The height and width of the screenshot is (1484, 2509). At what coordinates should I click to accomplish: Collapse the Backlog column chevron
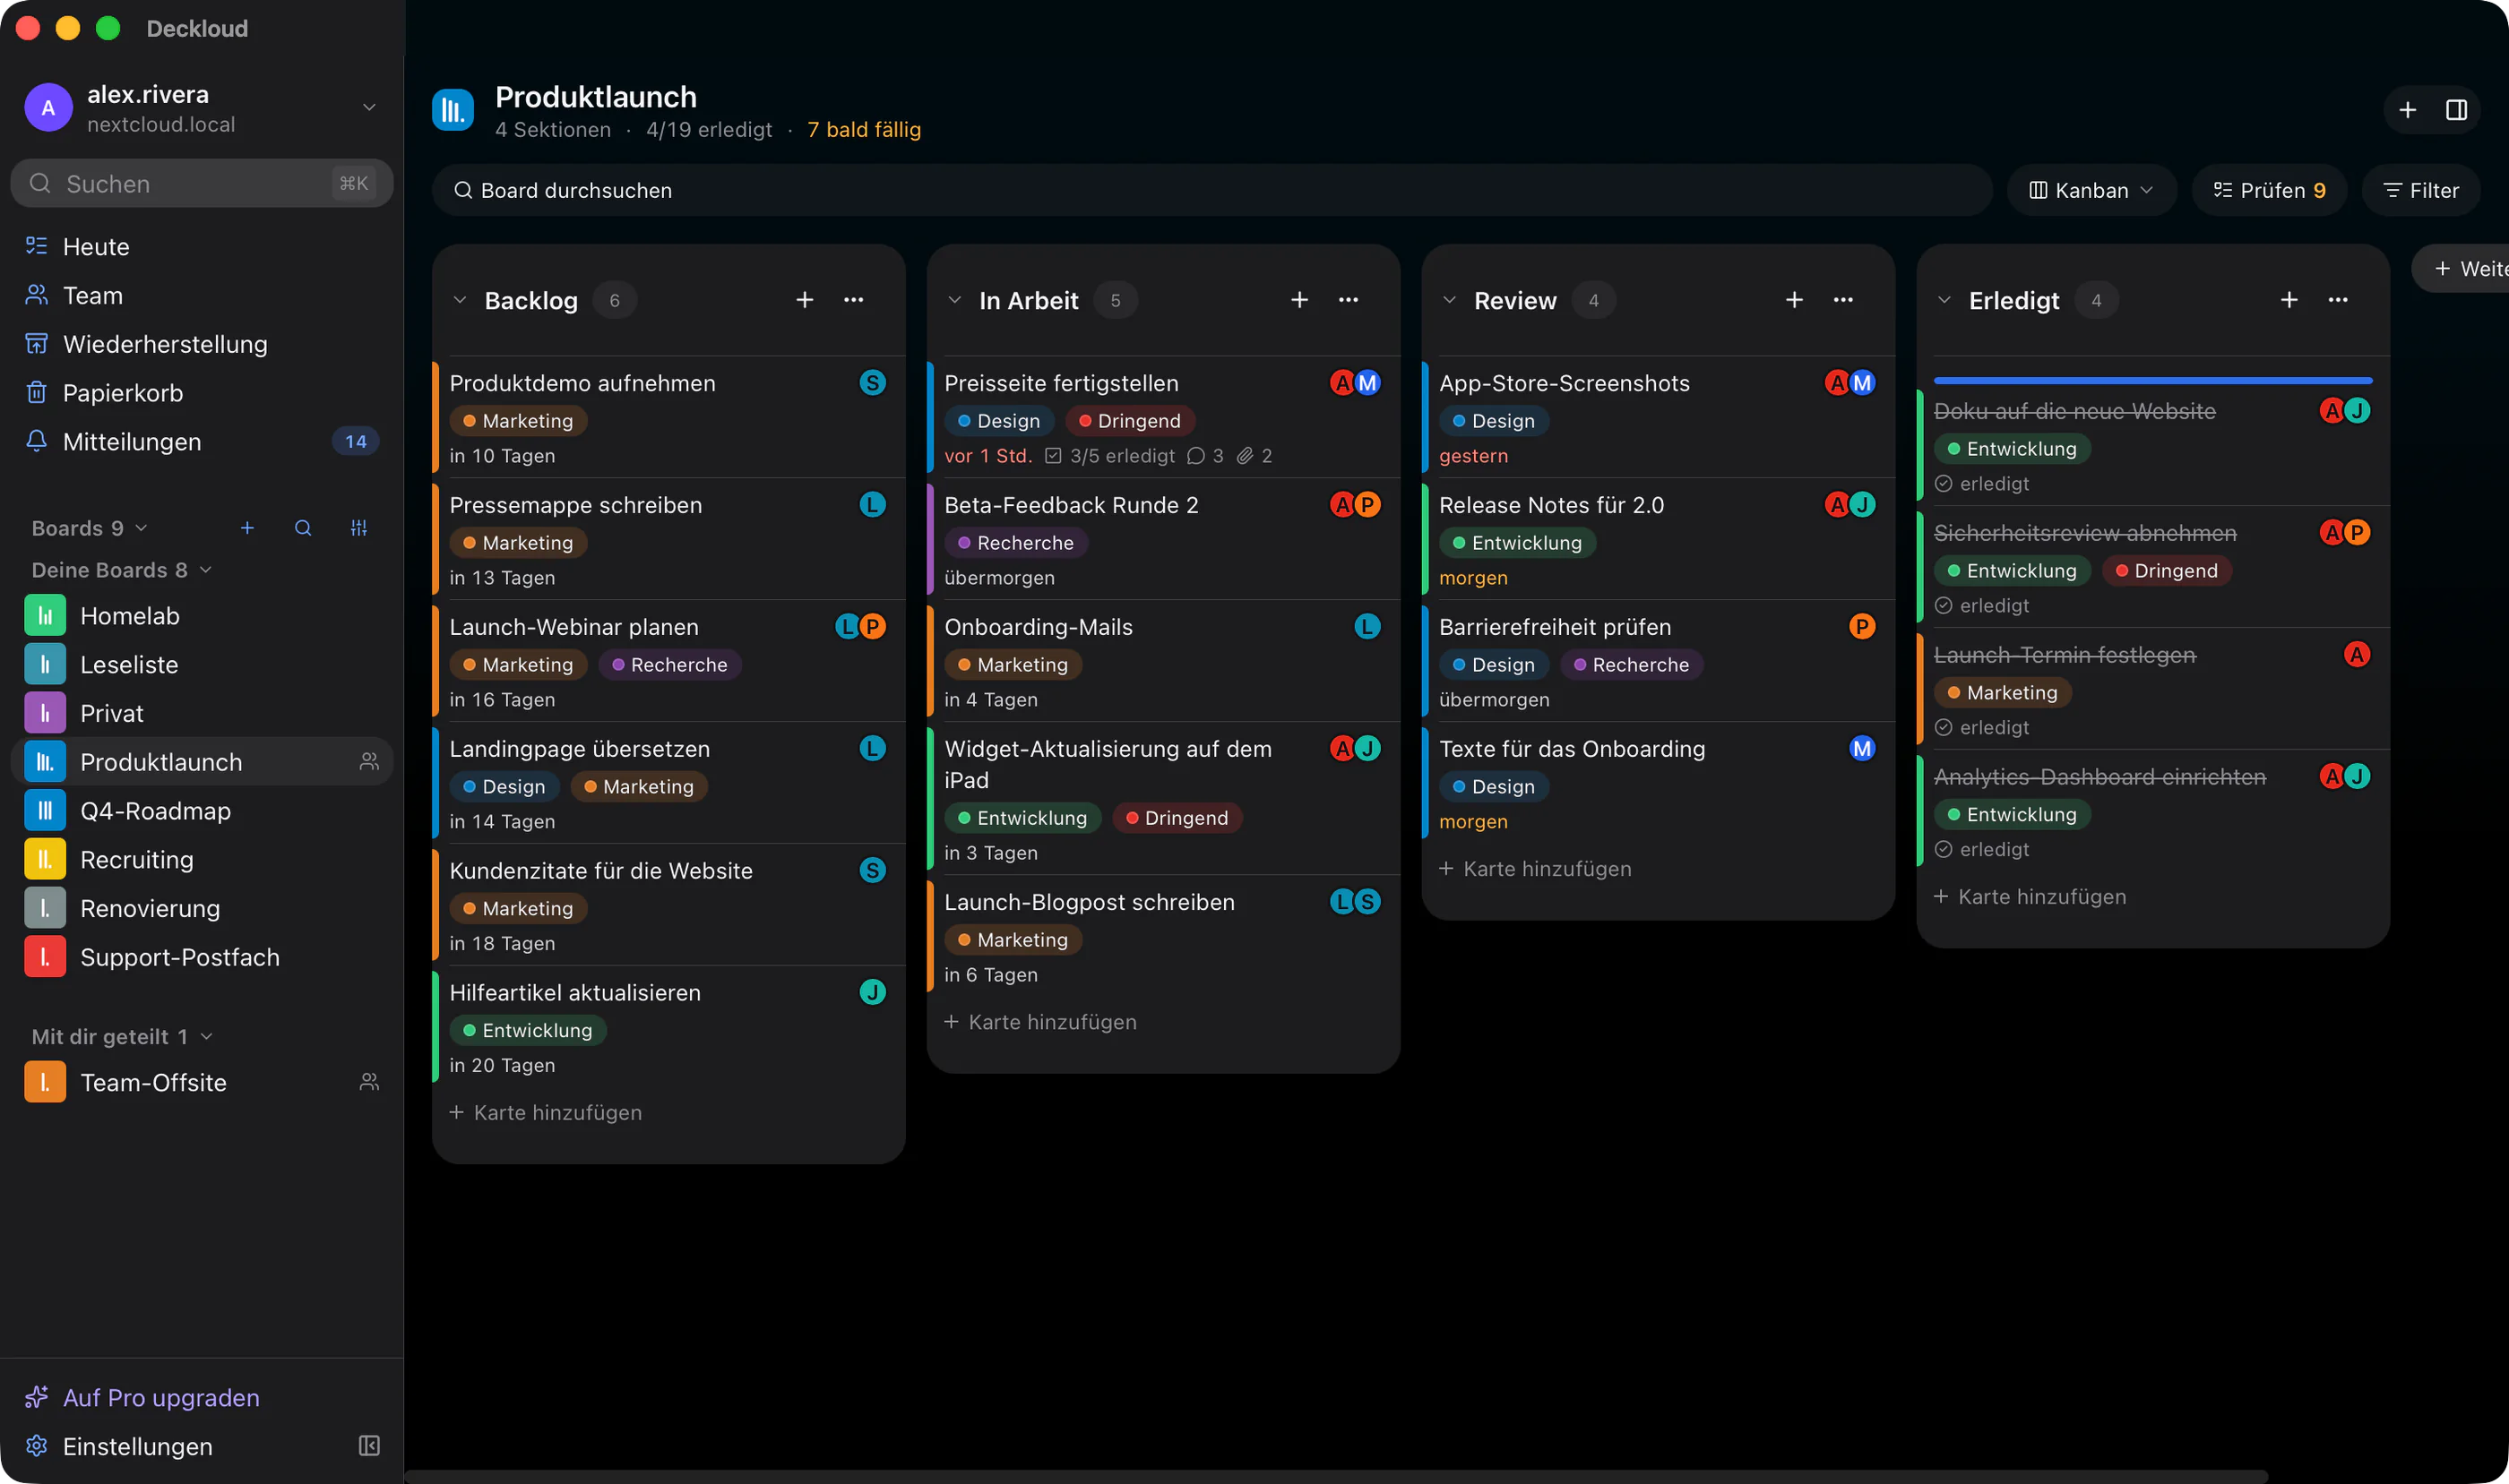point(461,300)
